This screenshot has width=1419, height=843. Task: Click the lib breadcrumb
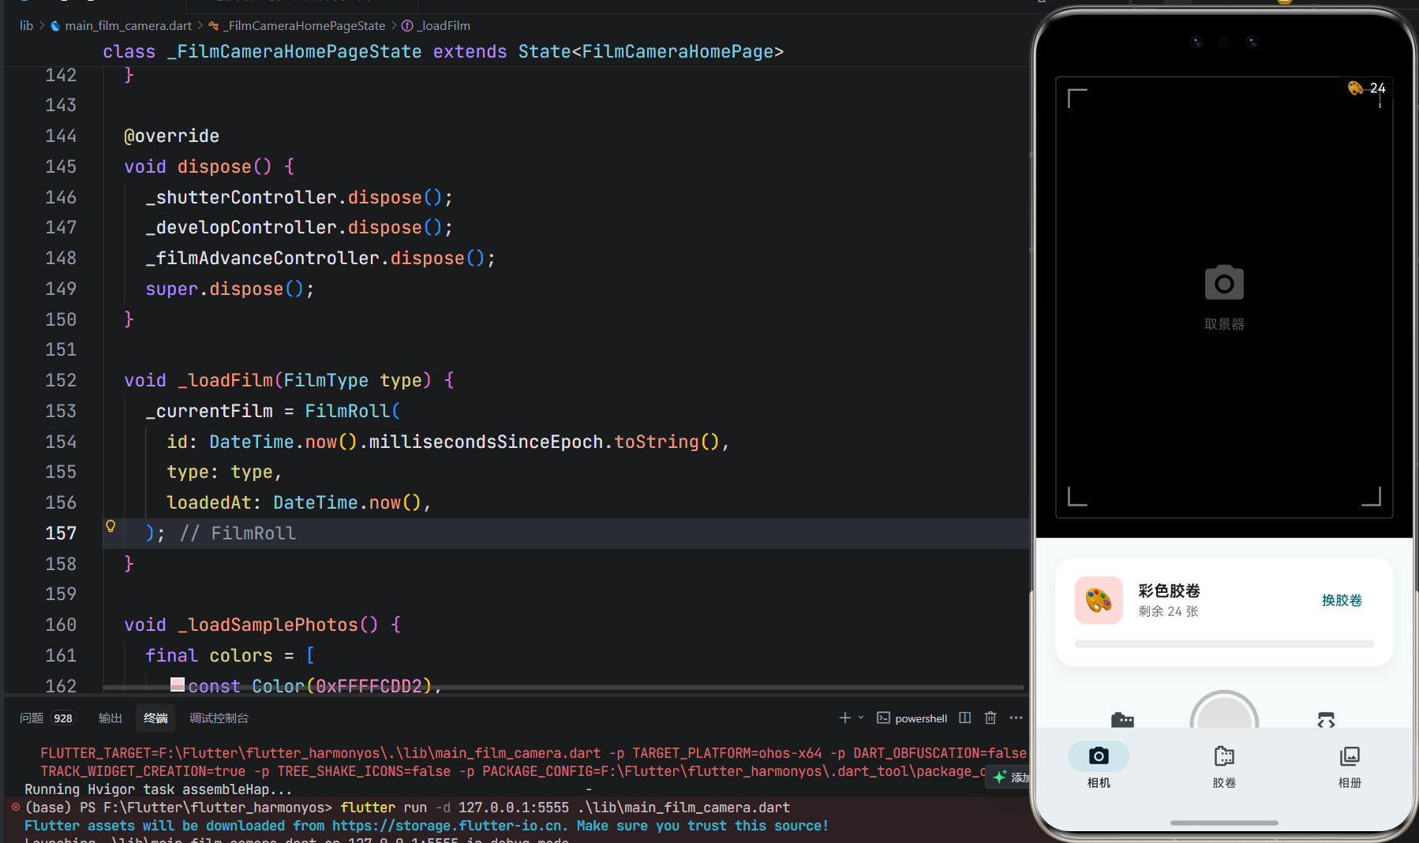coord(26,25)
